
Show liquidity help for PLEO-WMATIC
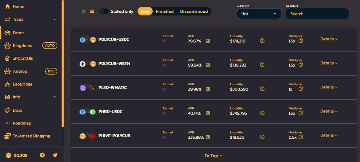click(x=262, y=89)
